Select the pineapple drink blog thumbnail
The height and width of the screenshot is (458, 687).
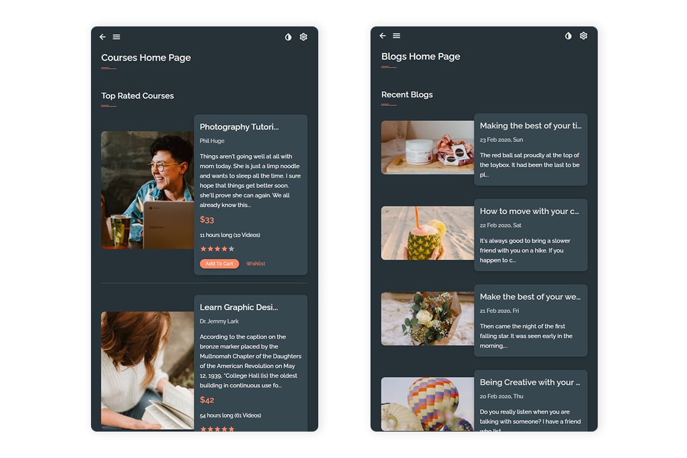point(427,233)
